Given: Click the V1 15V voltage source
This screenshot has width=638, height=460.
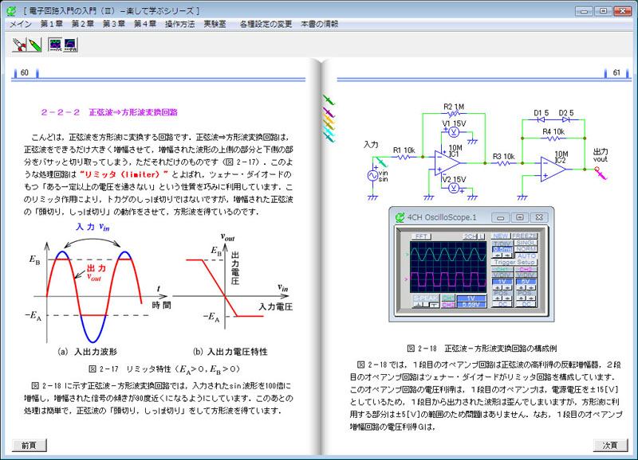Looking at the screenshot, I should coord(454,132).
